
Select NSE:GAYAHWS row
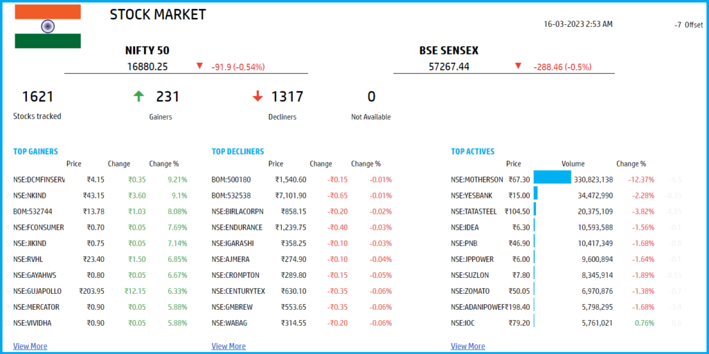pyautogui.click(x=100, y=275)
